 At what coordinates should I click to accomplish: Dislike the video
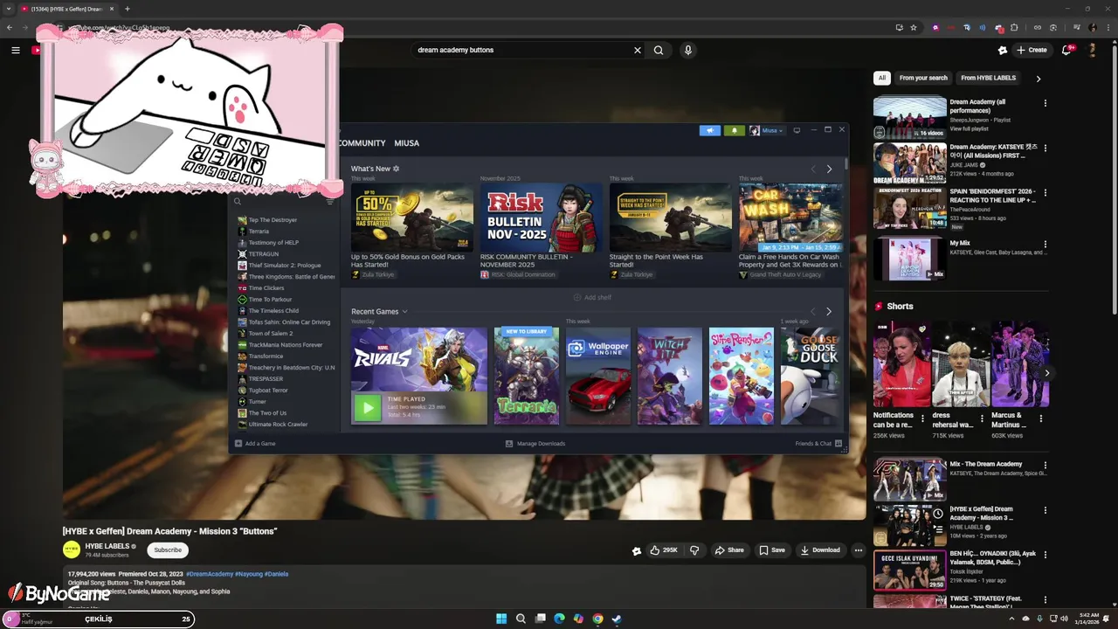[x=694, y=550]
